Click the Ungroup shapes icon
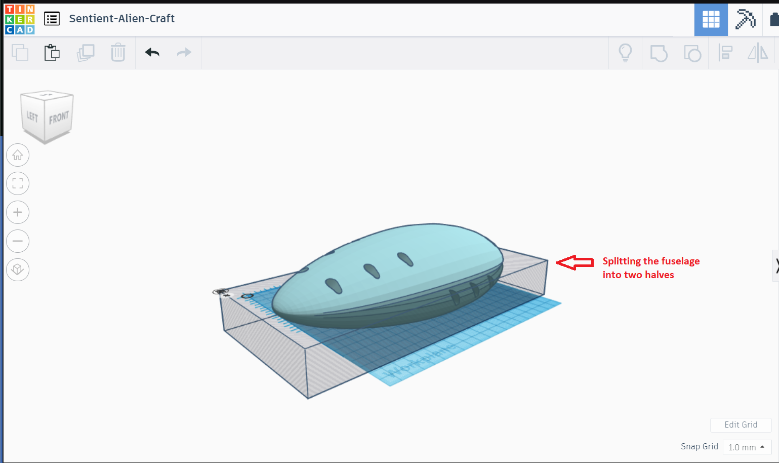780x463 pixels. pos(692,53)
